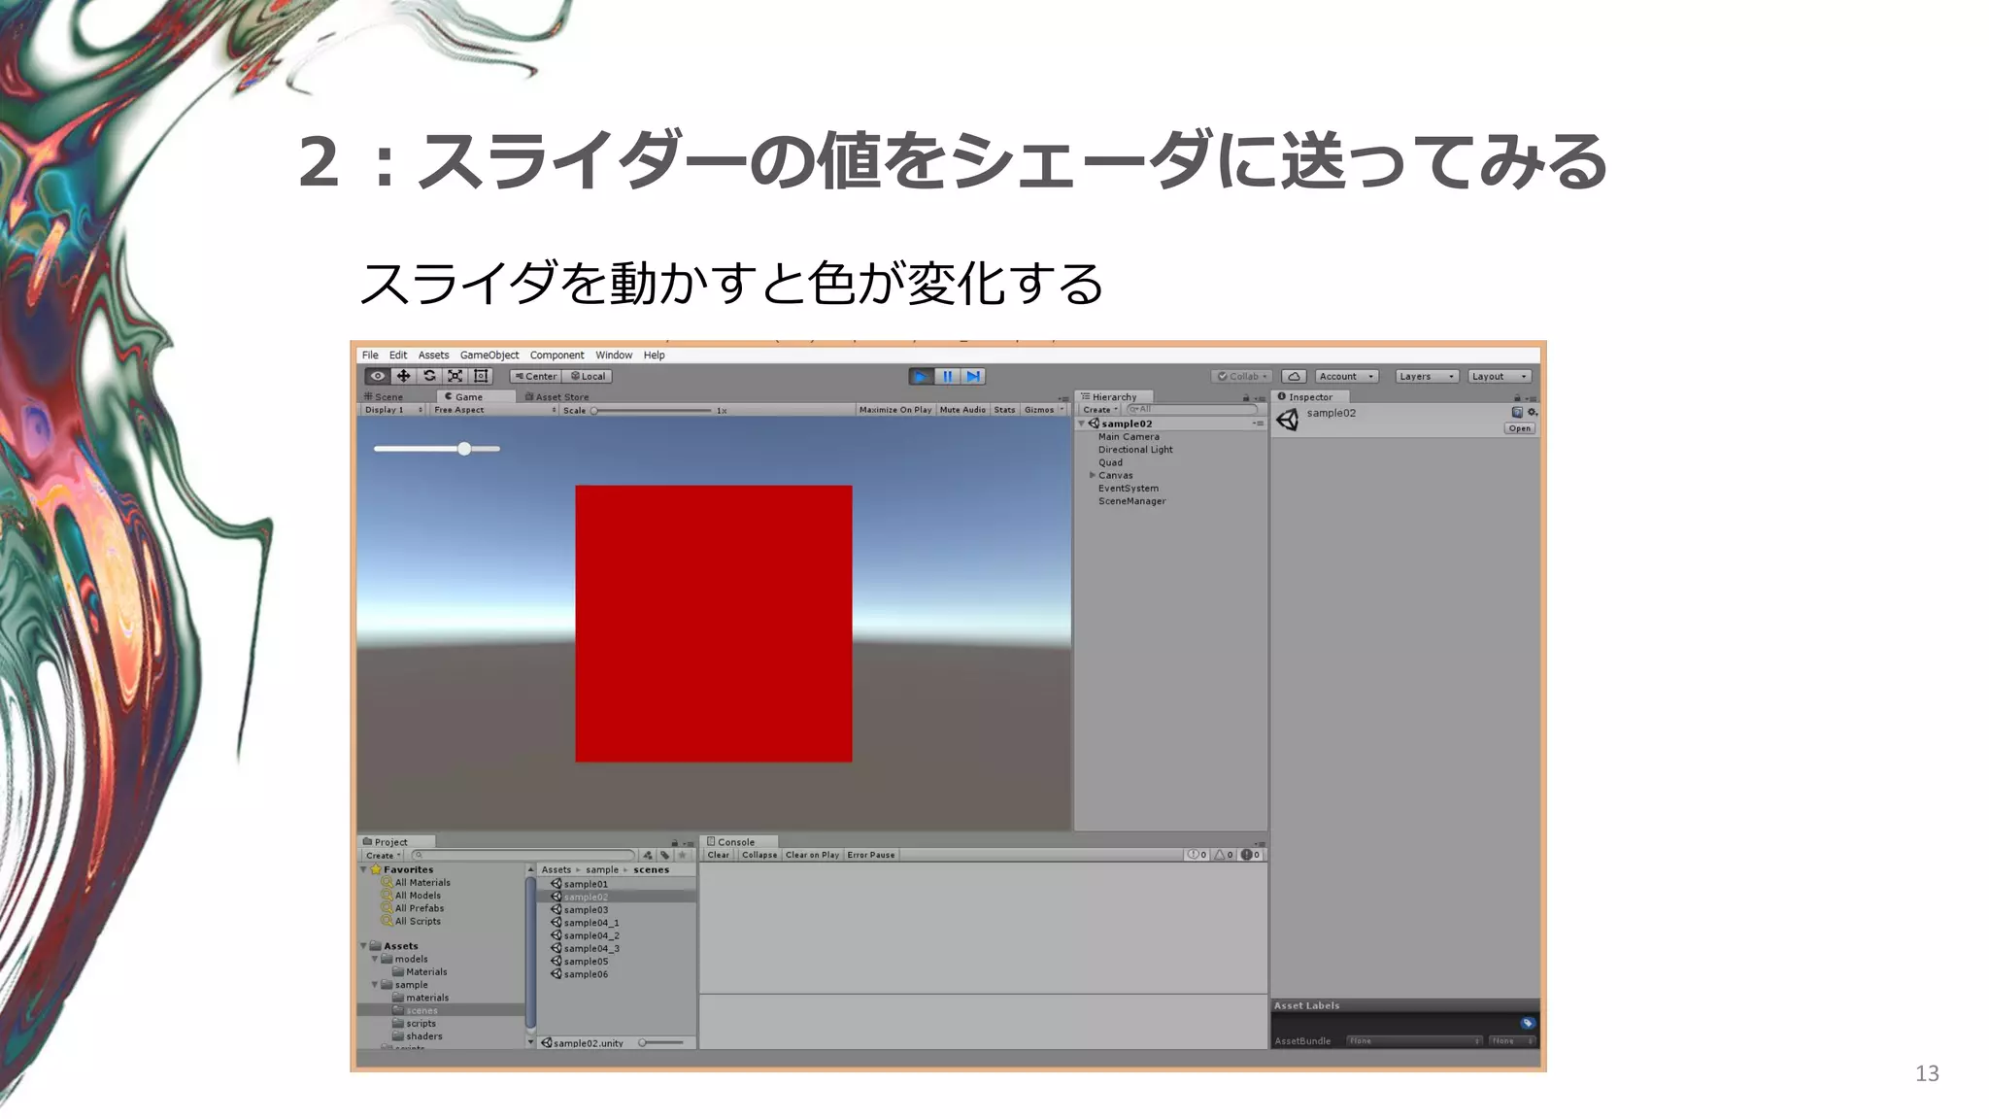
Task: Click the white slider handle in Game view
Action: pos(464,449)
